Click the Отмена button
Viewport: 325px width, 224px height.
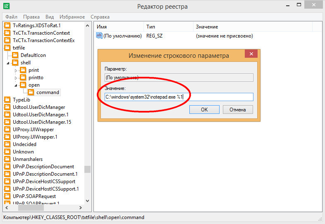coord(237,110)
